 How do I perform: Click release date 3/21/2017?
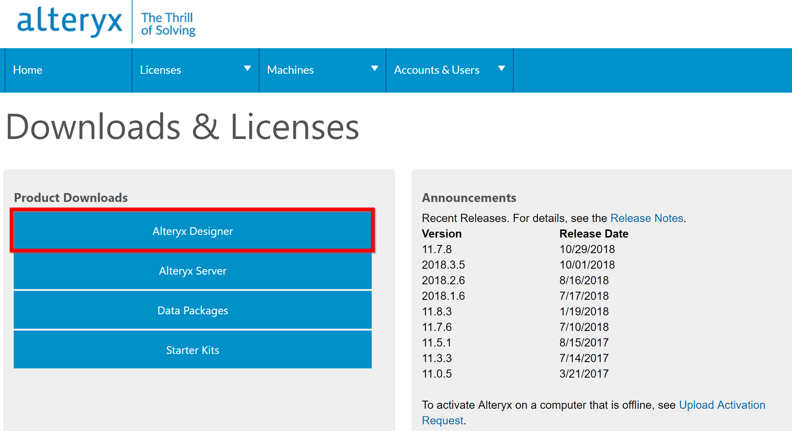tap(584, 374)
